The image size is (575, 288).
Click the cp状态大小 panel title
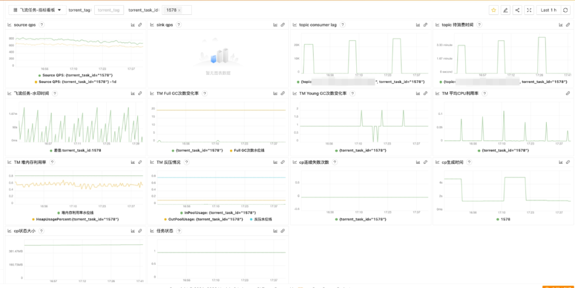click(x=25, y=231)
